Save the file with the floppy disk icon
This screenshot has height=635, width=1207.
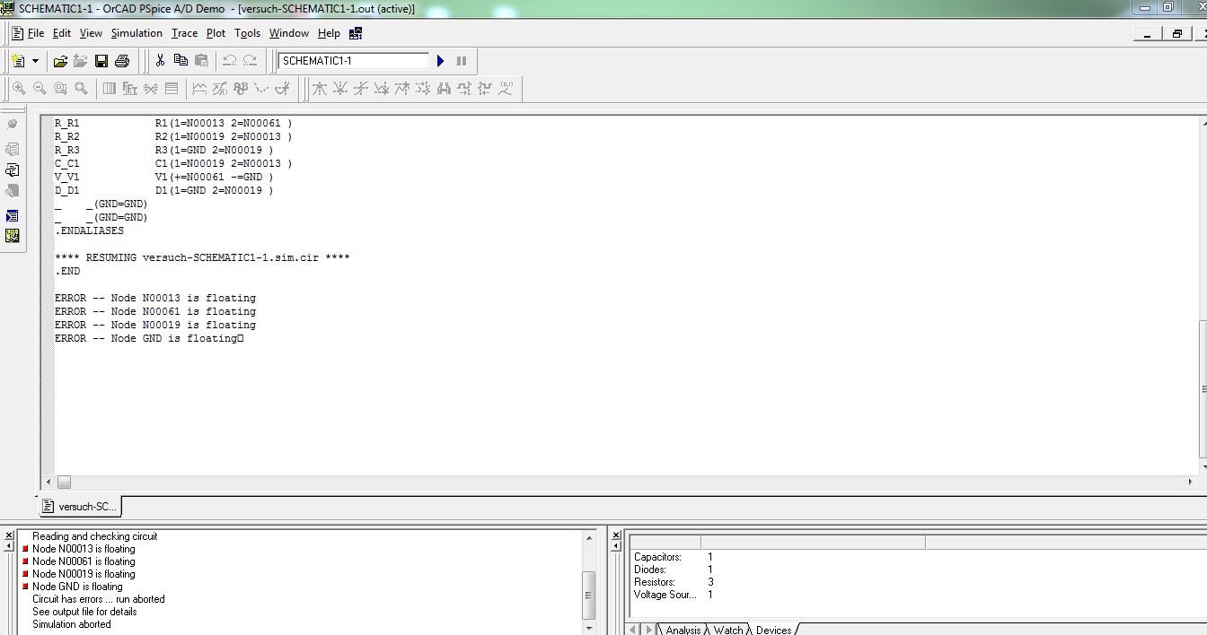coord(101,61)
